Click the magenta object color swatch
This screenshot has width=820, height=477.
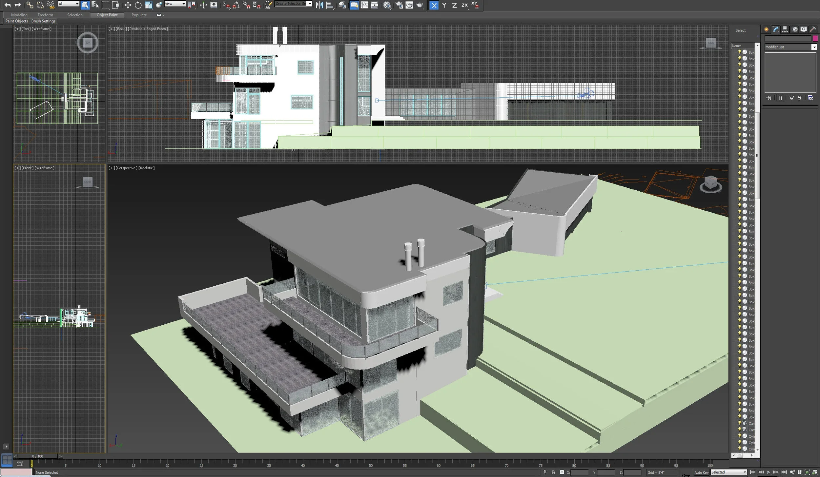point(815,38)
